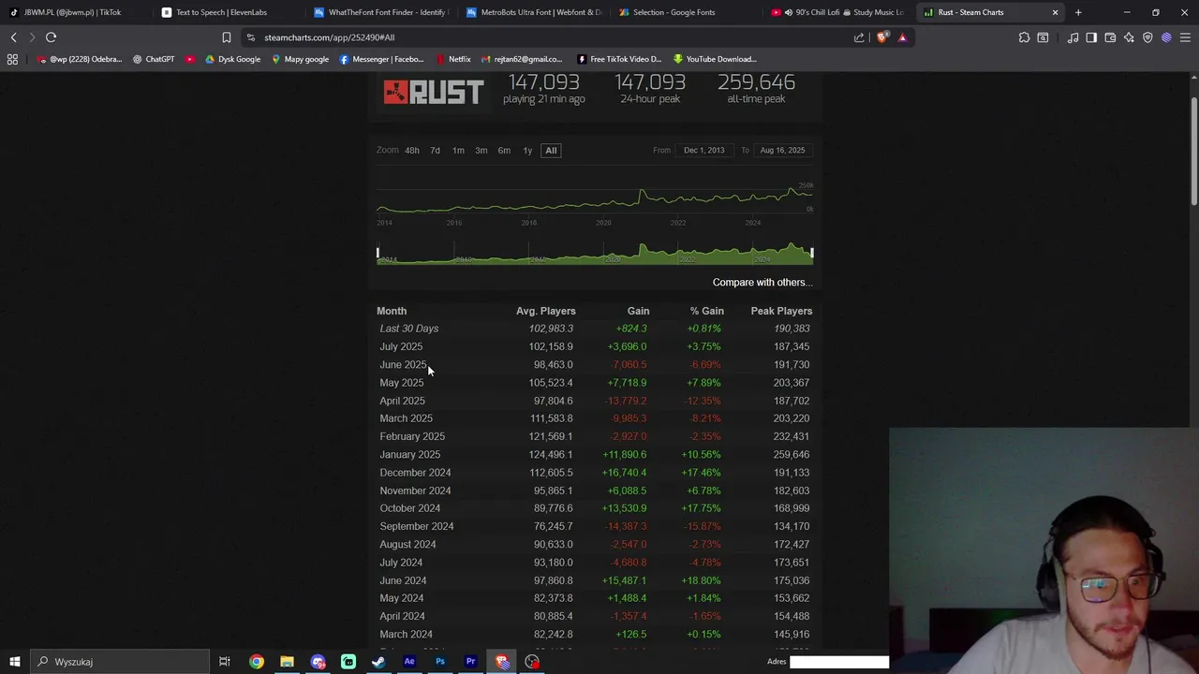1199x674 pixels.
Task: Open Brave Shields lion icon
Action: coord(882,37)
